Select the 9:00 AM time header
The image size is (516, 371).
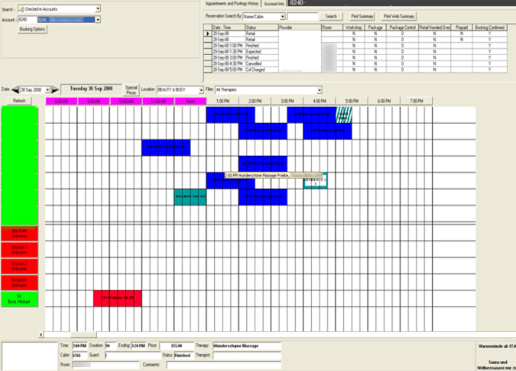[94, 101]
